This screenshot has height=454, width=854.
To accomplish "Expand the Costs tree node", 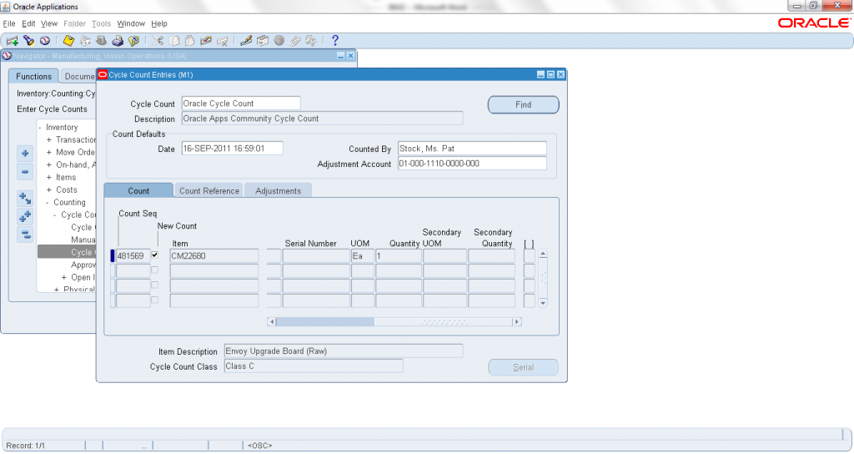I will click(x=49, y=190).
